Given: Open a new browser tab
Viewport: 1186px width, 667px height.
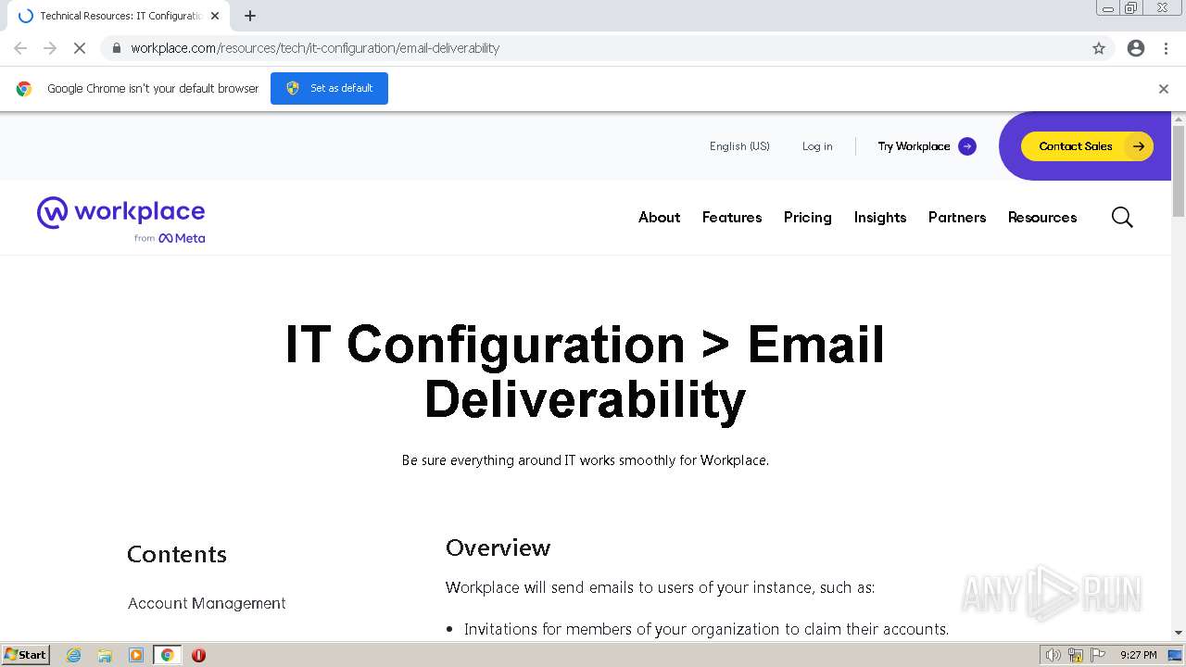Looking at the screenshot, I should coord(250,16).
